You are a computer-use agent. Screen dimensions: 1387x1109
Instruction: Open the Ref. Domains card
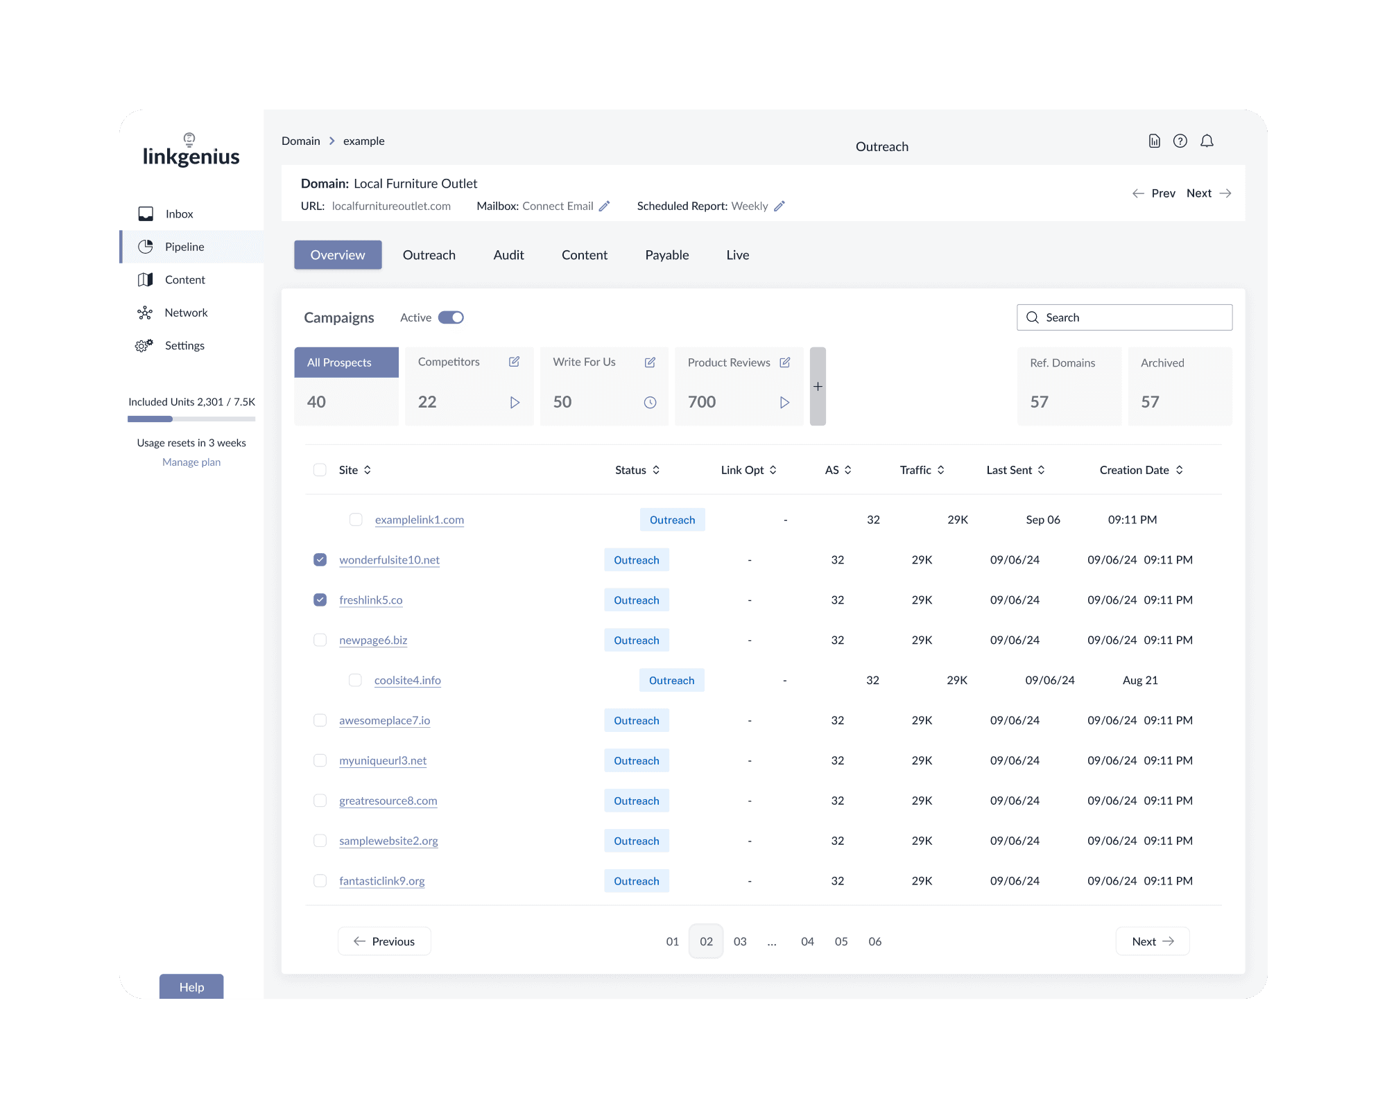coord(1069,386)
